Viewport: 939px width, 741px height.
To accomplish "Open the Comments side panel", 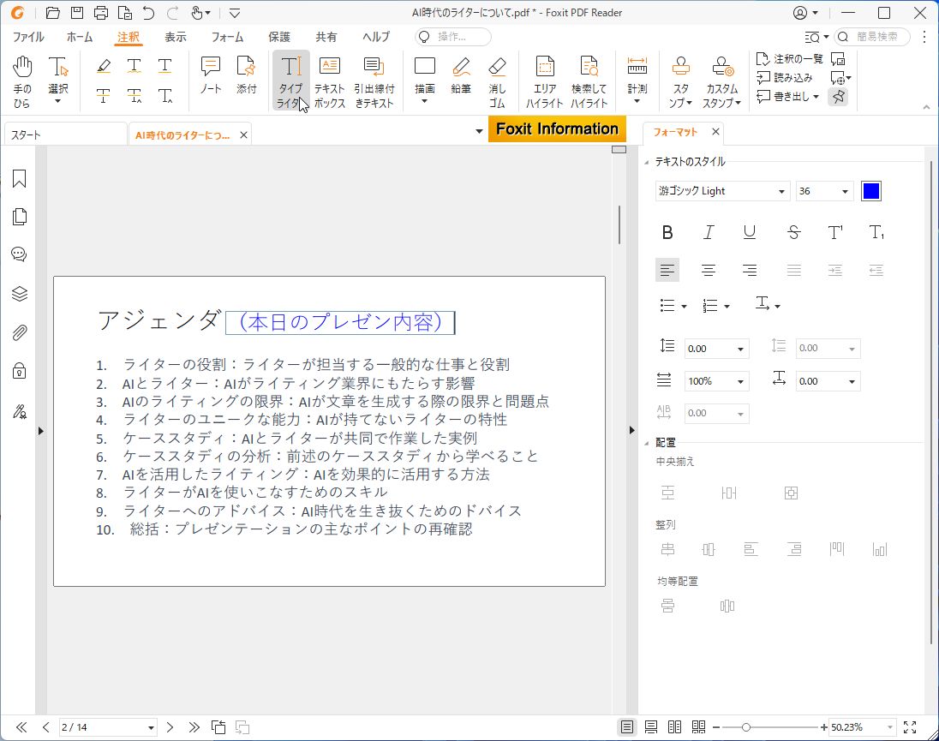I will 19,254.
